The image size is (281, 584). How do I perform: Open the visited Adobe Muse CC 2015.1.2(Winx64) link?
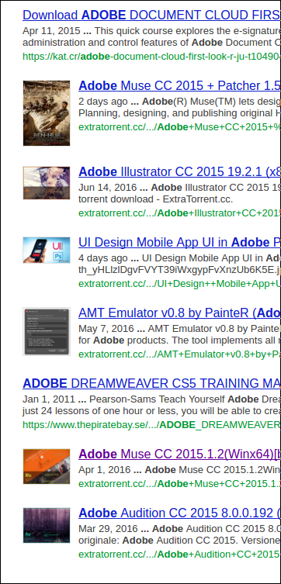click(x=179, y=454)
